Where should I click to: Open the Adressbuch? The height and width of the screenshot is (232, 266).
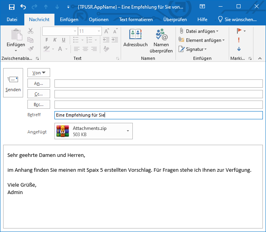135,40
